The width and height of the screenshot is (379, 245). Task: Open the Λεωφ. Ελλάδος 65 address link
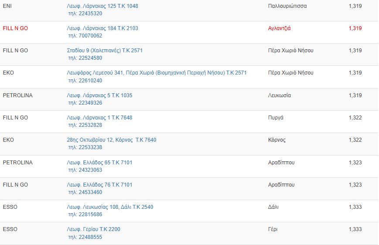click(99, 163)
